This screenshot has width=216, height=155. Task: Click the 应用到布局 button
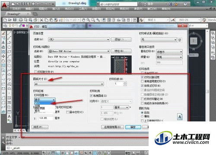point(112,127)
